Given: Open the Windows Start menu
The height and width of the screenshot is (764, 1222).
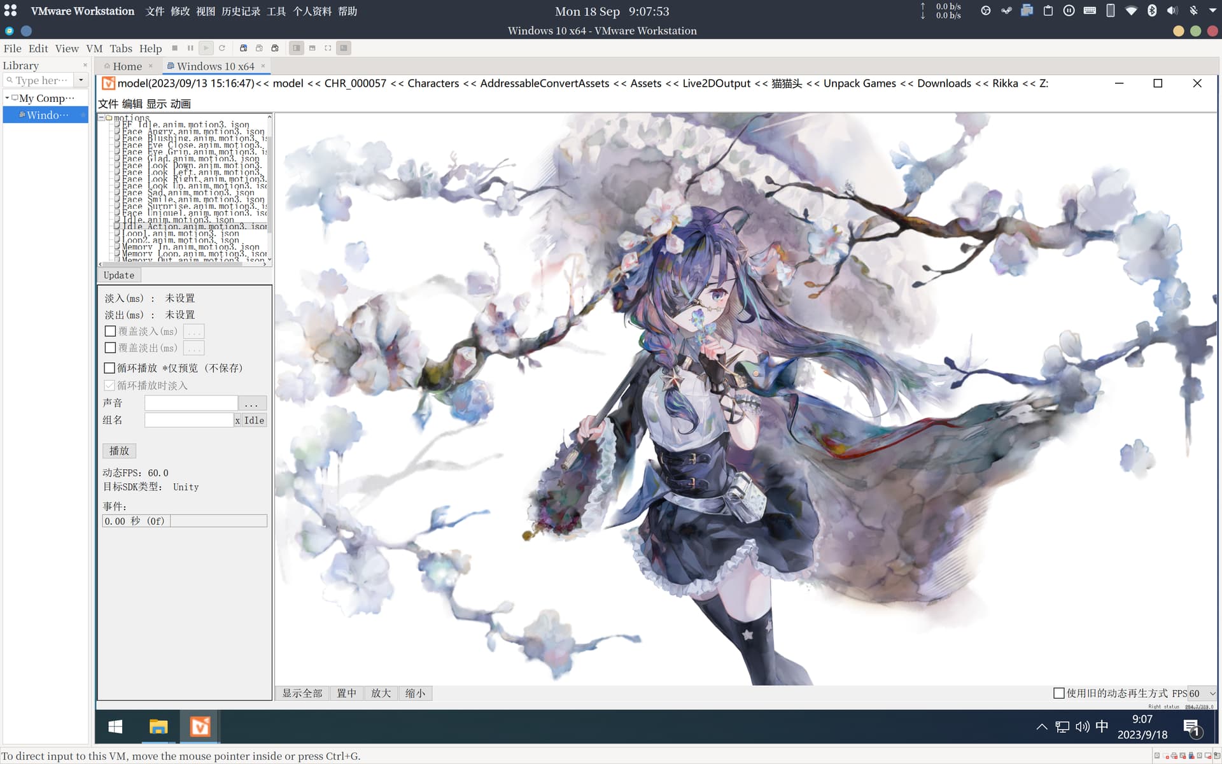Looking at the screenshot, I should coord(115,726).
